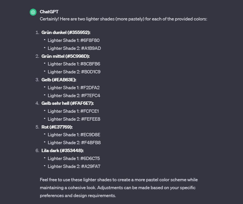Click Lighter Shade 1: #6F8F80 text
243x204 pixels.
point(73,40)
